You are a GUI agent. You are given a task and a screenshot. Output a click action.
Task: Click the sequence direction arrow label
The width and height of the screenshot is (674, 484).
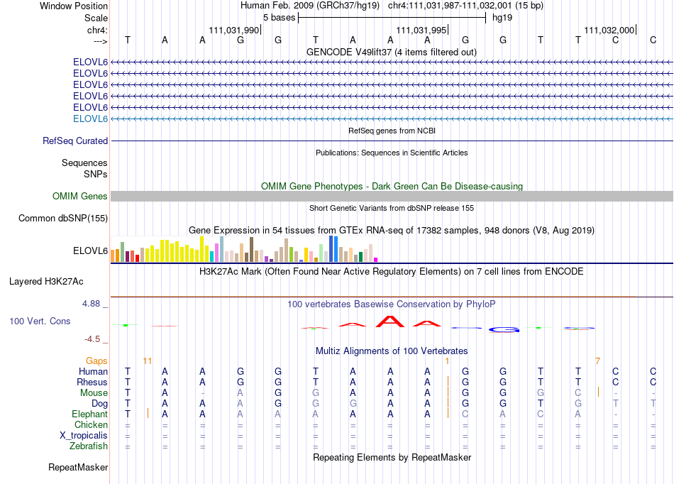click(x=100, y=41)
